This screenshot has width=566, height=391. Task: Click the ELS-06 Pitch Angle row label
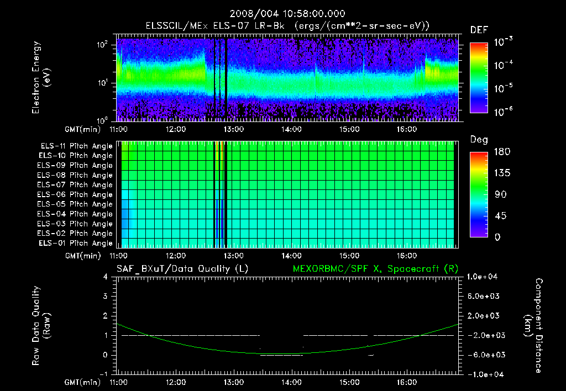click(75, 194)
